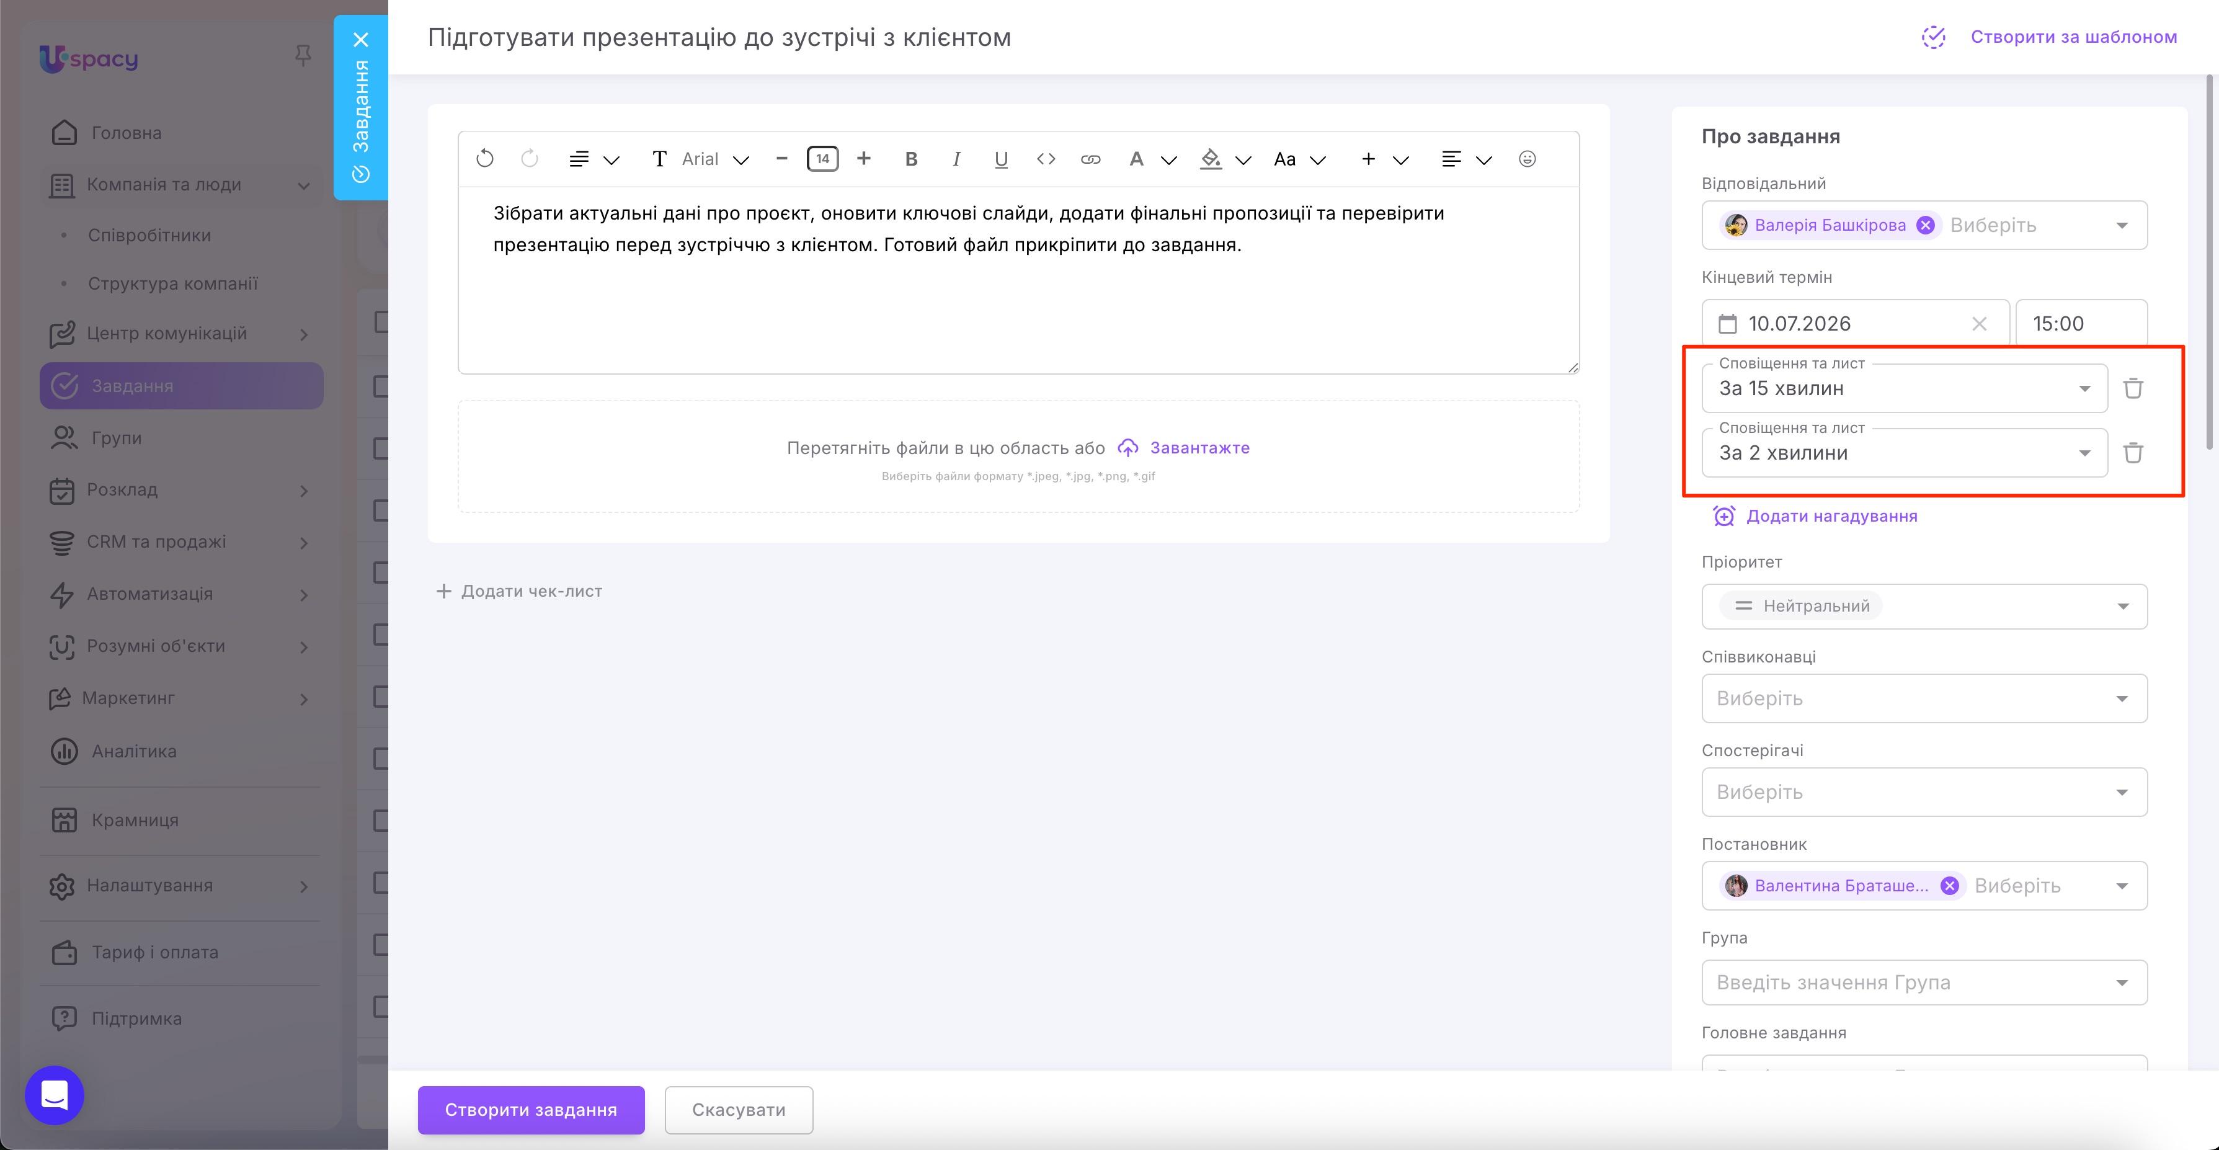Click the undo arrow in the editor toolbar
This screenshot has height=1150, width=2219.
[x=485, y=159]
